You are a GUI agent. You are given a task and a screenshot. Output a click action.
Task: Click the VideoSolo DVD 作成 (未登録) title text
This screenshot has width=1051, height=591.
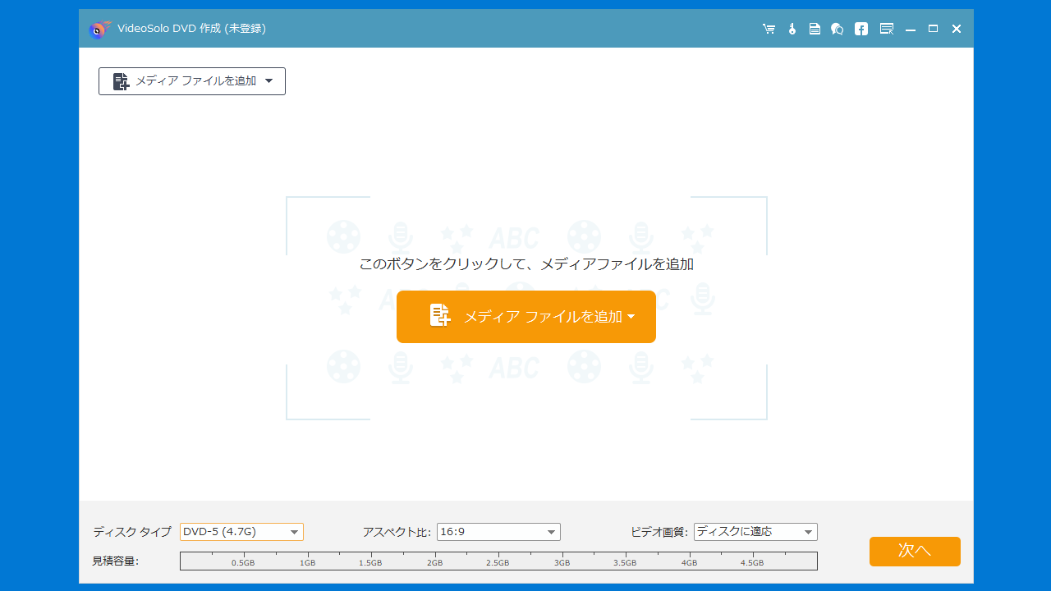pyautogui.click(x=191, y=29)
